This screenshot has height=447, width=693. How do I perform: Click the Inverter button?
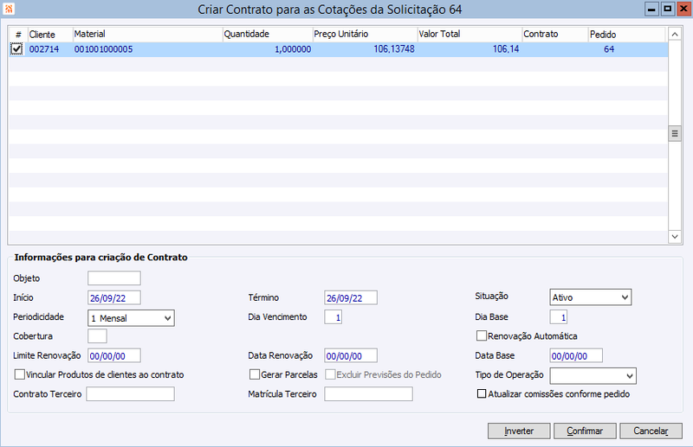pos(519,431)
